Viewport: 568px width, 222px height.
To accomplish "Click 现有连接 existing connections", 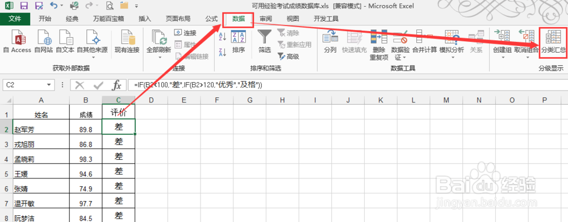I will 127,42.
